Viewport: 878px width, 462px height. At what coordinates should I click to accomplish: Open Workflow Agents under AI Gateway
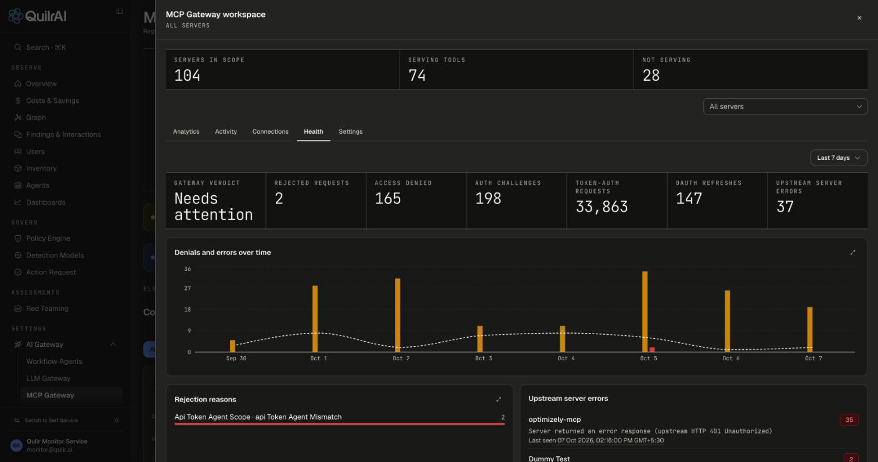(x=54, y=361)
